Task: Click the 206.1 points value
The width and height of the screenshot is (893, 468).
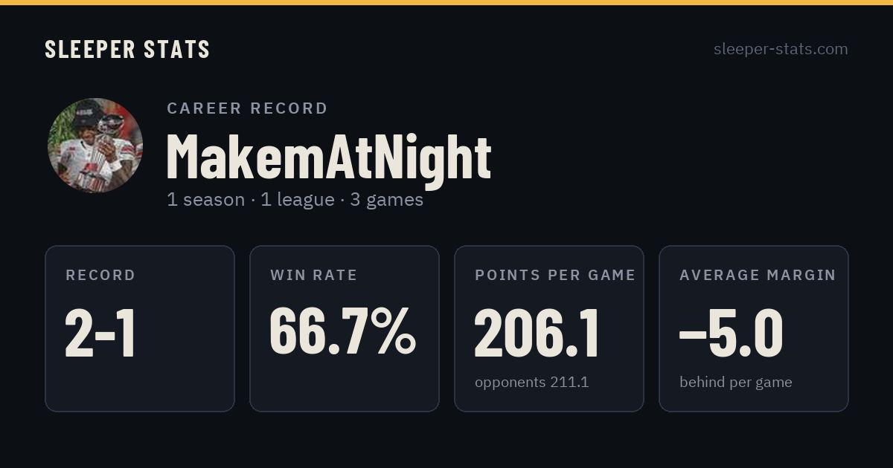Action: click(x=537, y=334)
